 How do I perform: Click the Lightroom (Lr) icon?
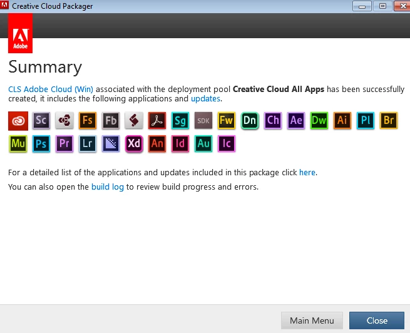click(x=88, y=143)
